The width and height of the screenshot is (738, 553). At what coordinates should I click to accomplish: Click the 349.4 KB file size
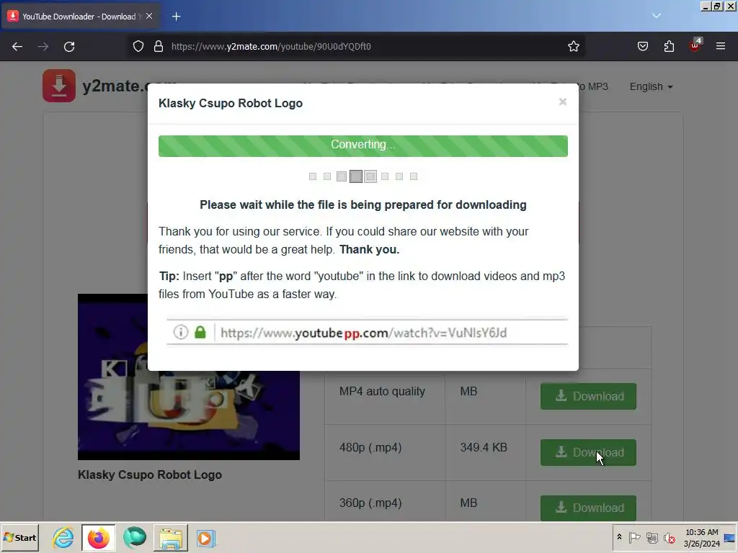484,447
